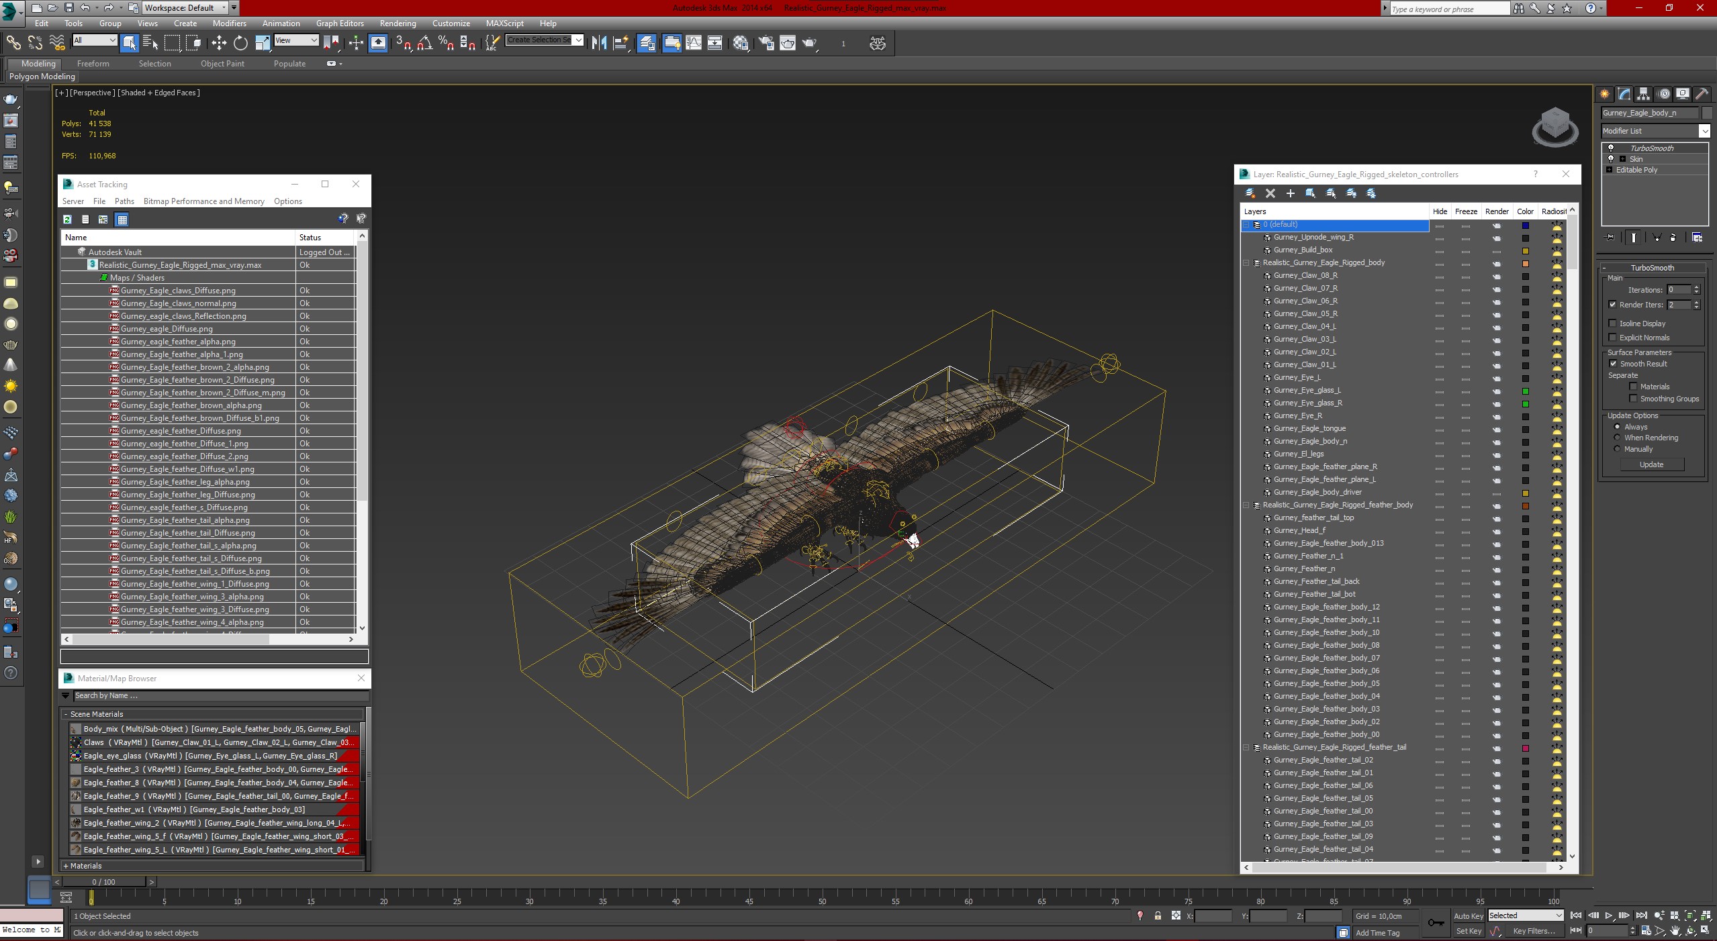
Task: Toggle the Angle Snap tool
Action: pos(424,44)
